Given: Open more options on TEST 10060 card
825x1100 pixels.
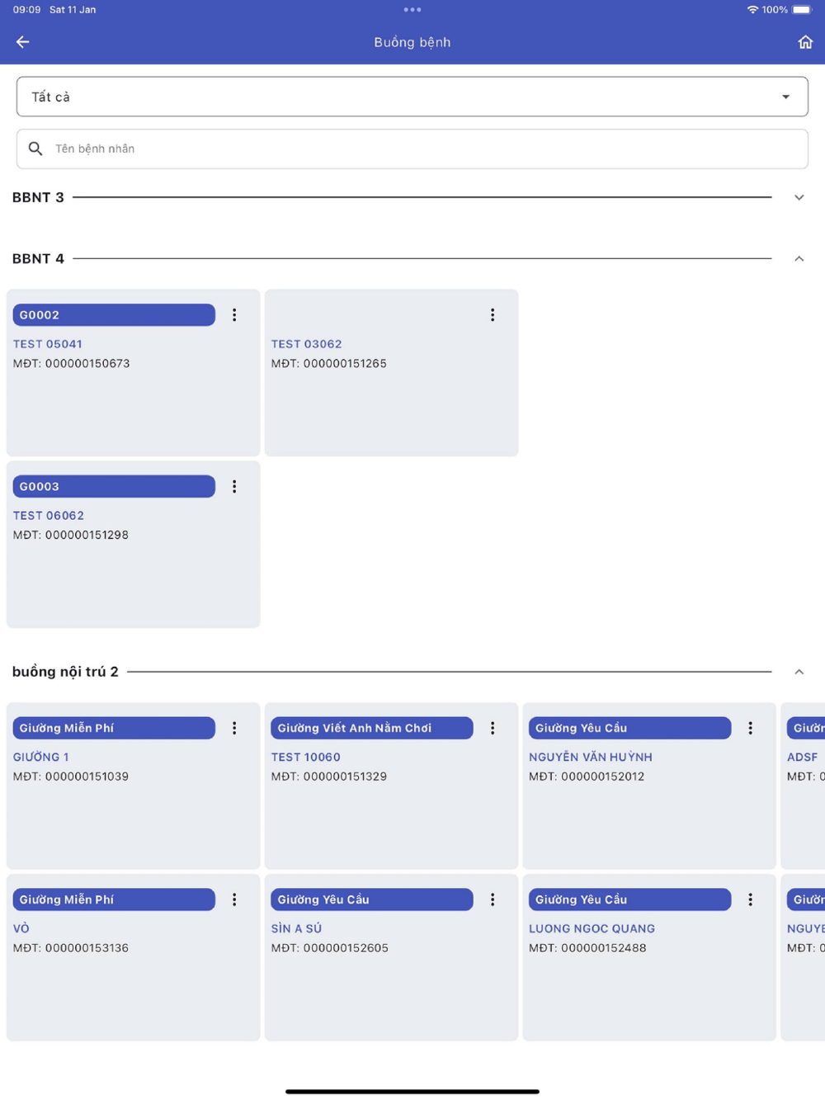Looking at the screenshot, I should [x=493, y=728].
